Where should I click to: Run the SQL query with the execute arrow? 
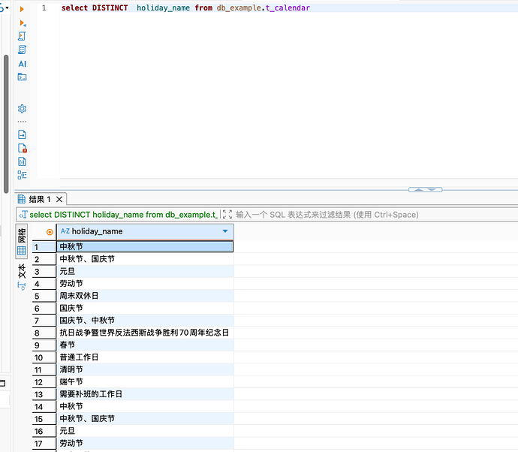22,8
